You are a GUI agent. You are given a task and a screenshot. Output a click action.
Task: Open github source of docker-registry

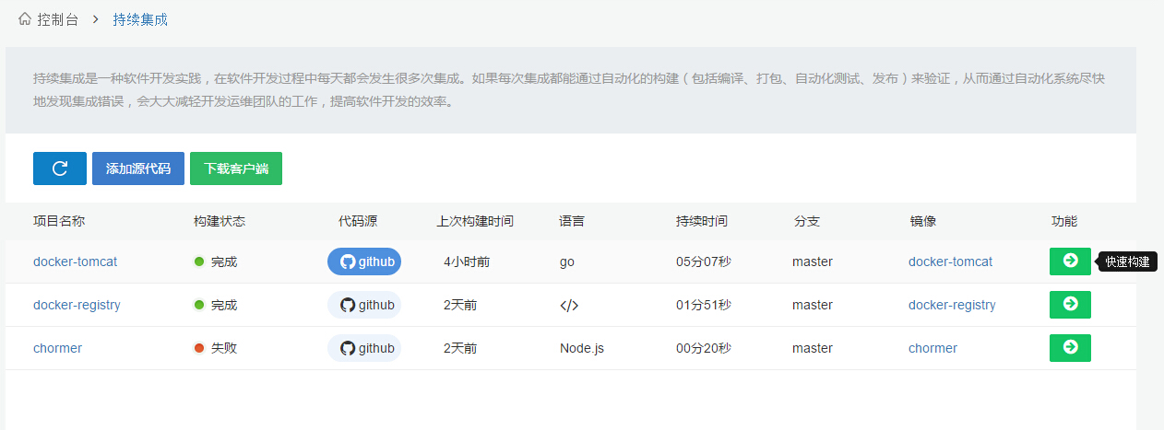click(x=364, y=305)
